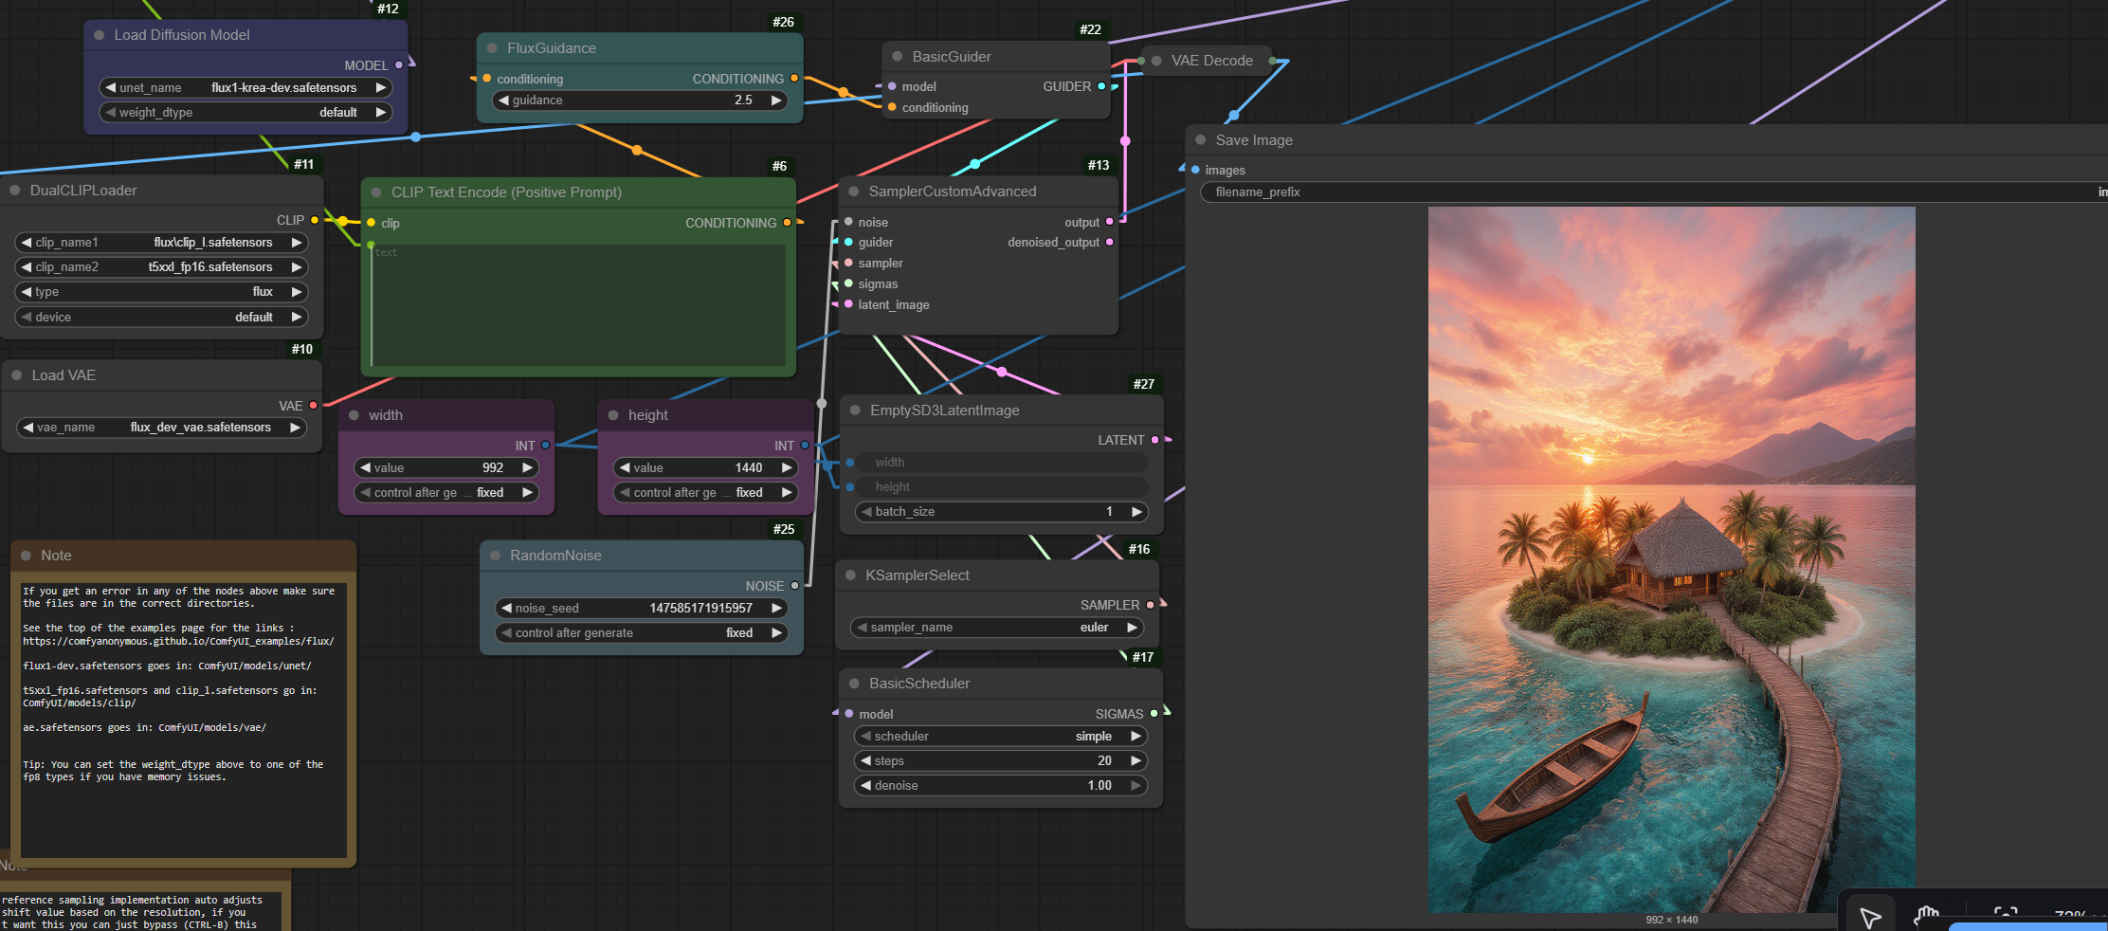Open the clip_name1 model dropdown
The width and height of the screenshot is (2108, 931).
pos(161,242)
